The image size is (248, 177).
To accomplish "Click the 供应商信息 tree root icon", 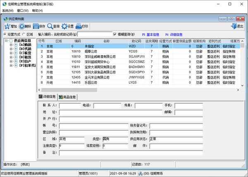I will pyautogui.click(x=11, y=41).
